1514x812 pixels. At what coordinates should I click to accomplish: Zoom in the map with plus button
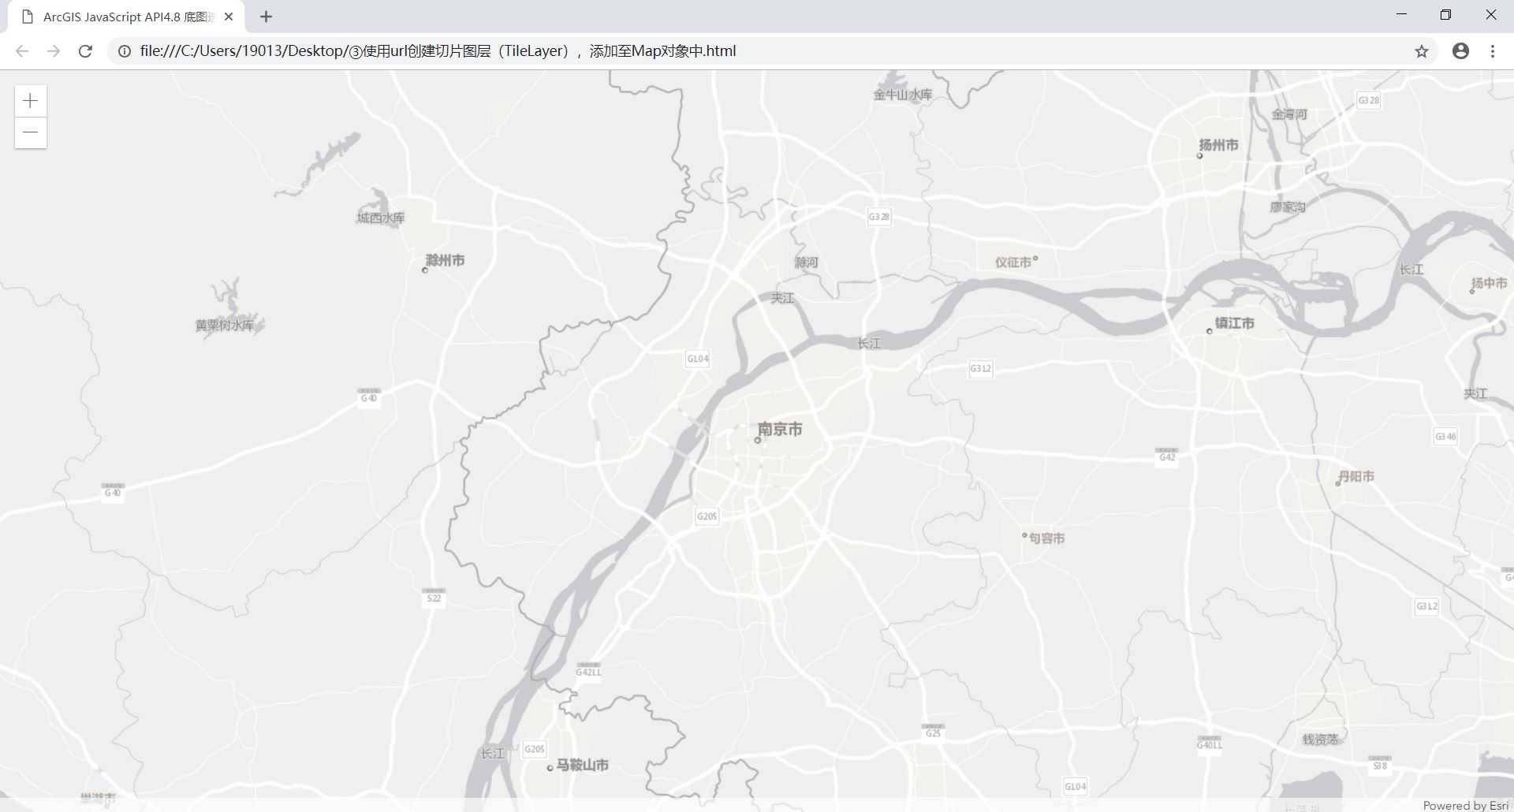[31, 101]
